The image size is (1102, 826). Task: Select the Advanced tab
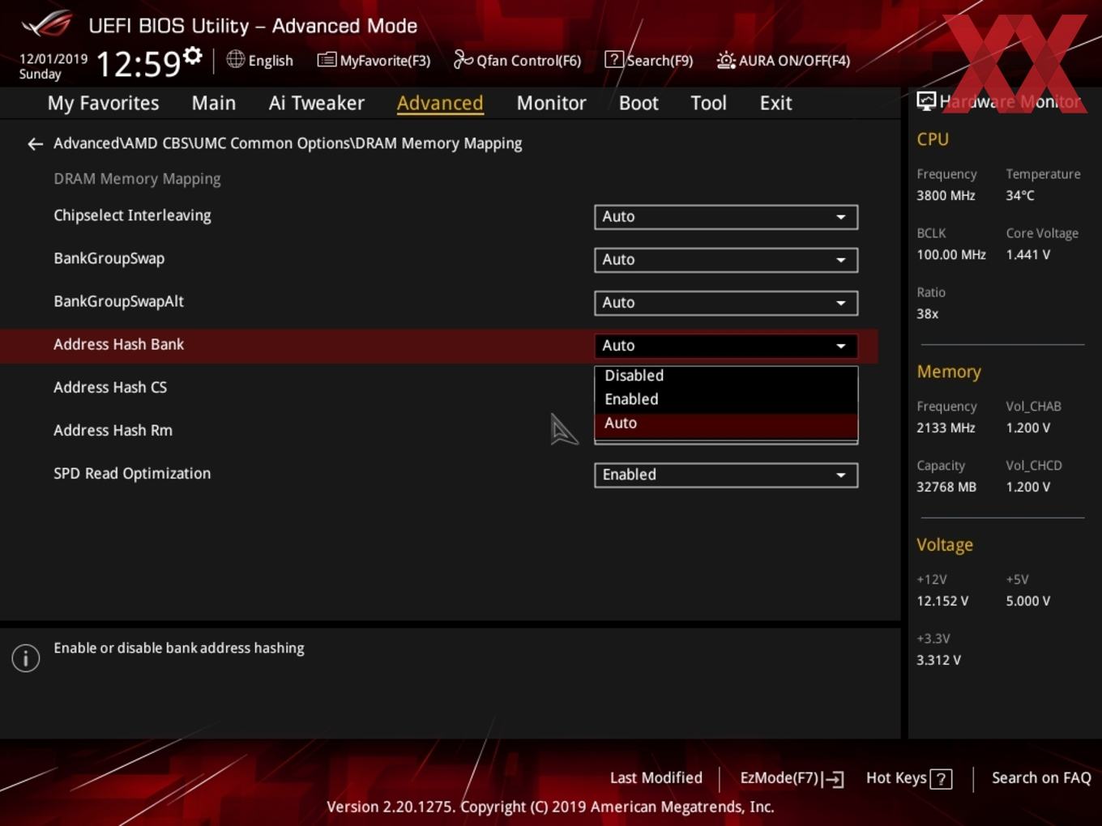pos(440,103)
